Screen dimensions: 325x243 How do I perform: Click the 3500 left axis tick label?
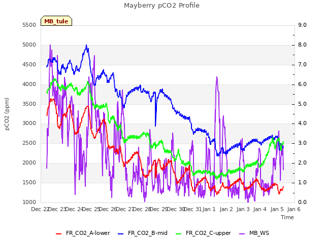(29, 104)
